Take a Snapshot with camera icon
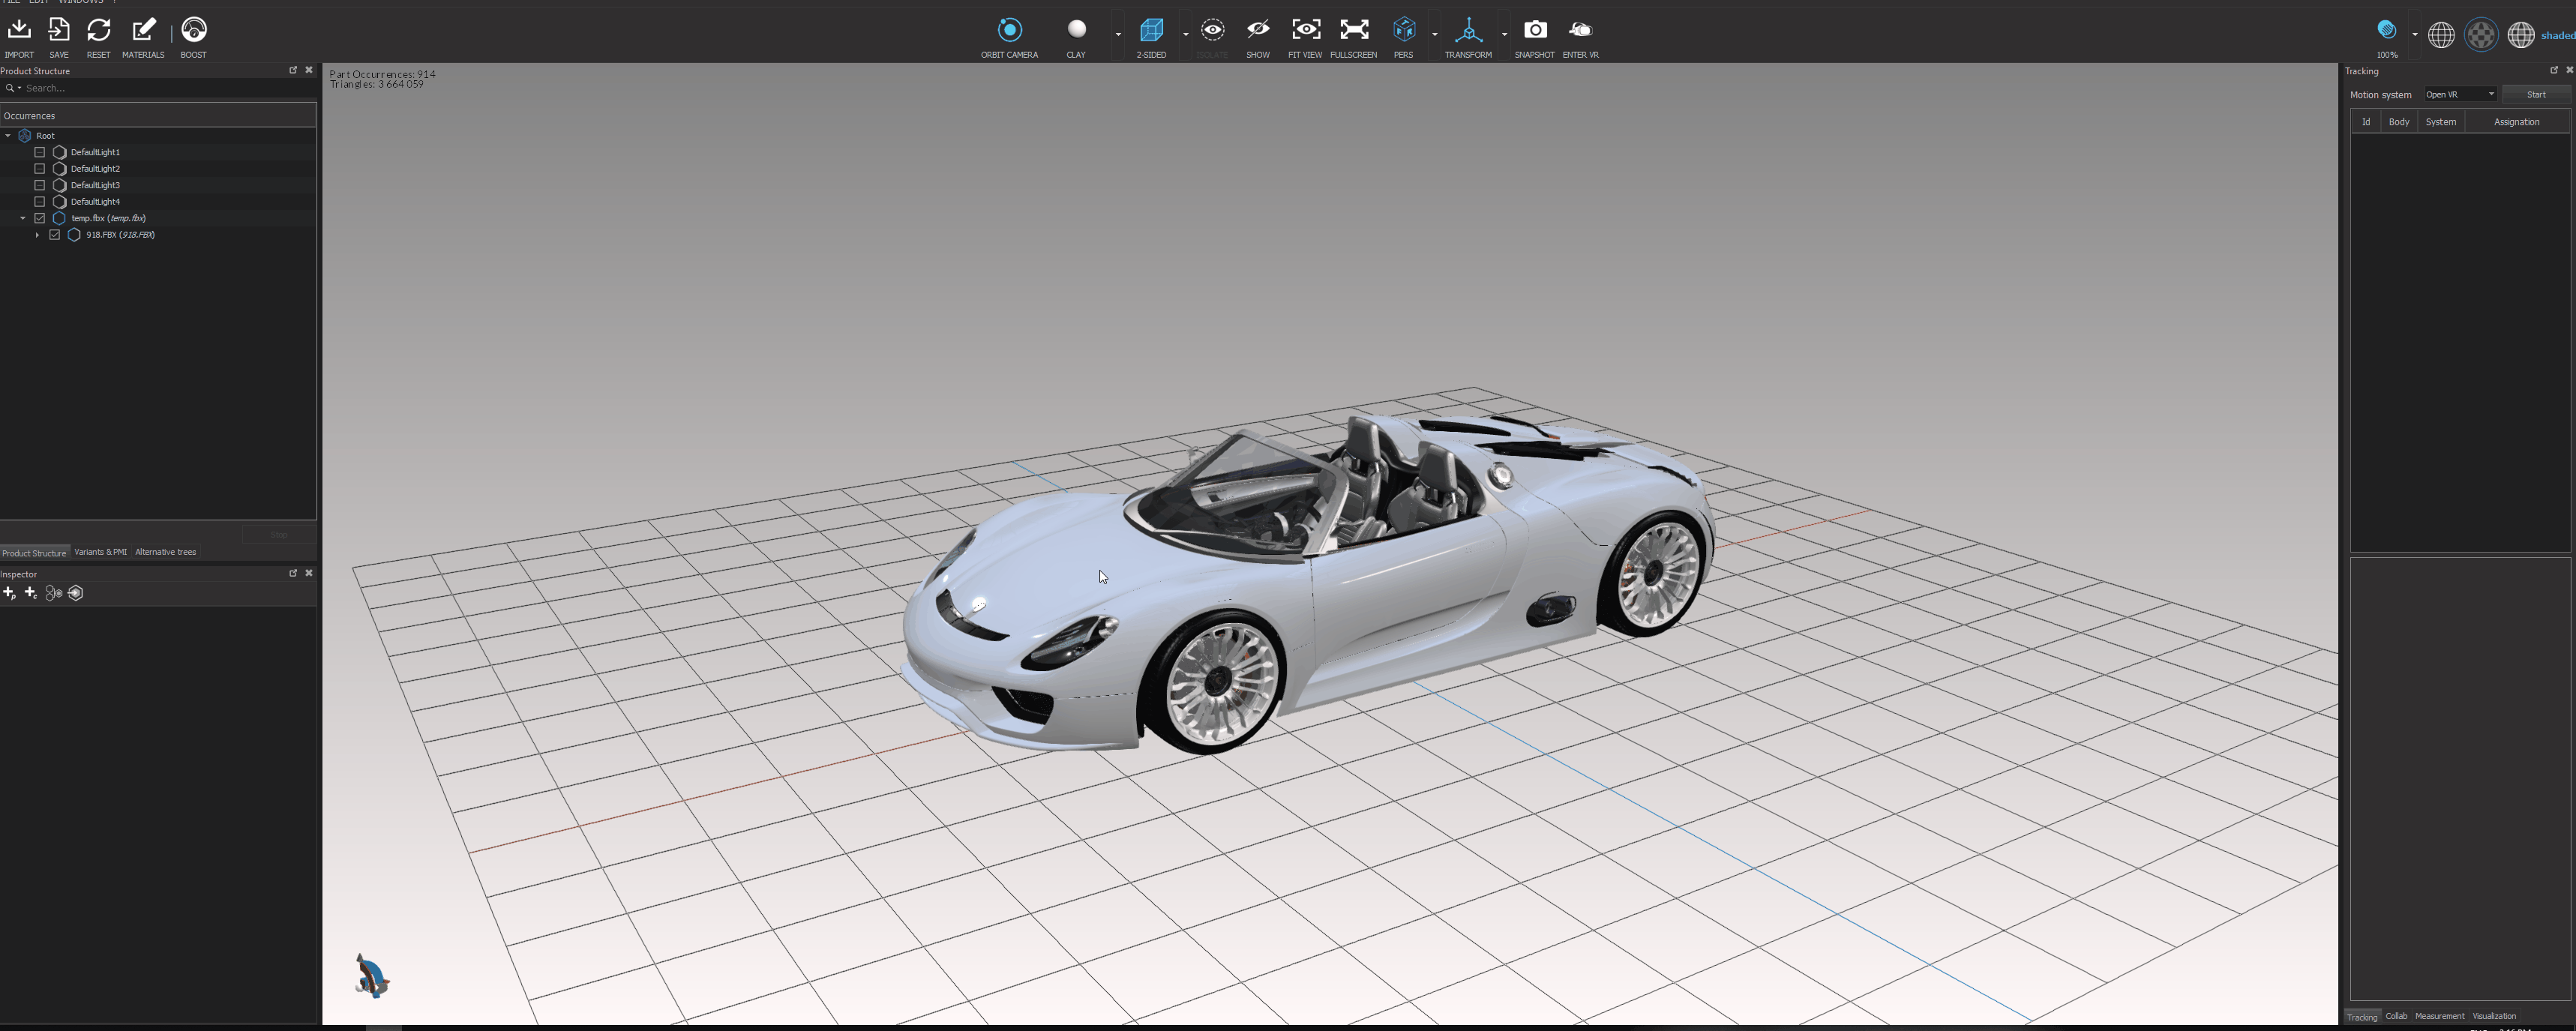This screenshot has width=2576, height=1031. tap(1534, 30)
